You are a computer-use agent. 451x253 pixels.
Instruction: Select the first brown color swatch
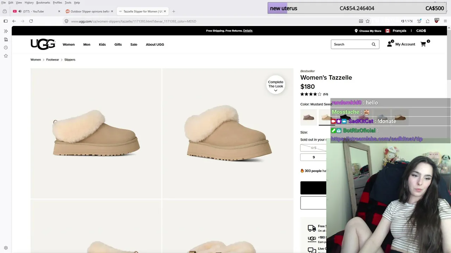click(309, 117)
